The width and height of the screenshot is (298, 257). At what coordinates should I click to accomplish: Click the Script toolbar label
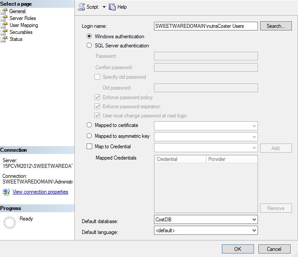(x=92, y=7)
